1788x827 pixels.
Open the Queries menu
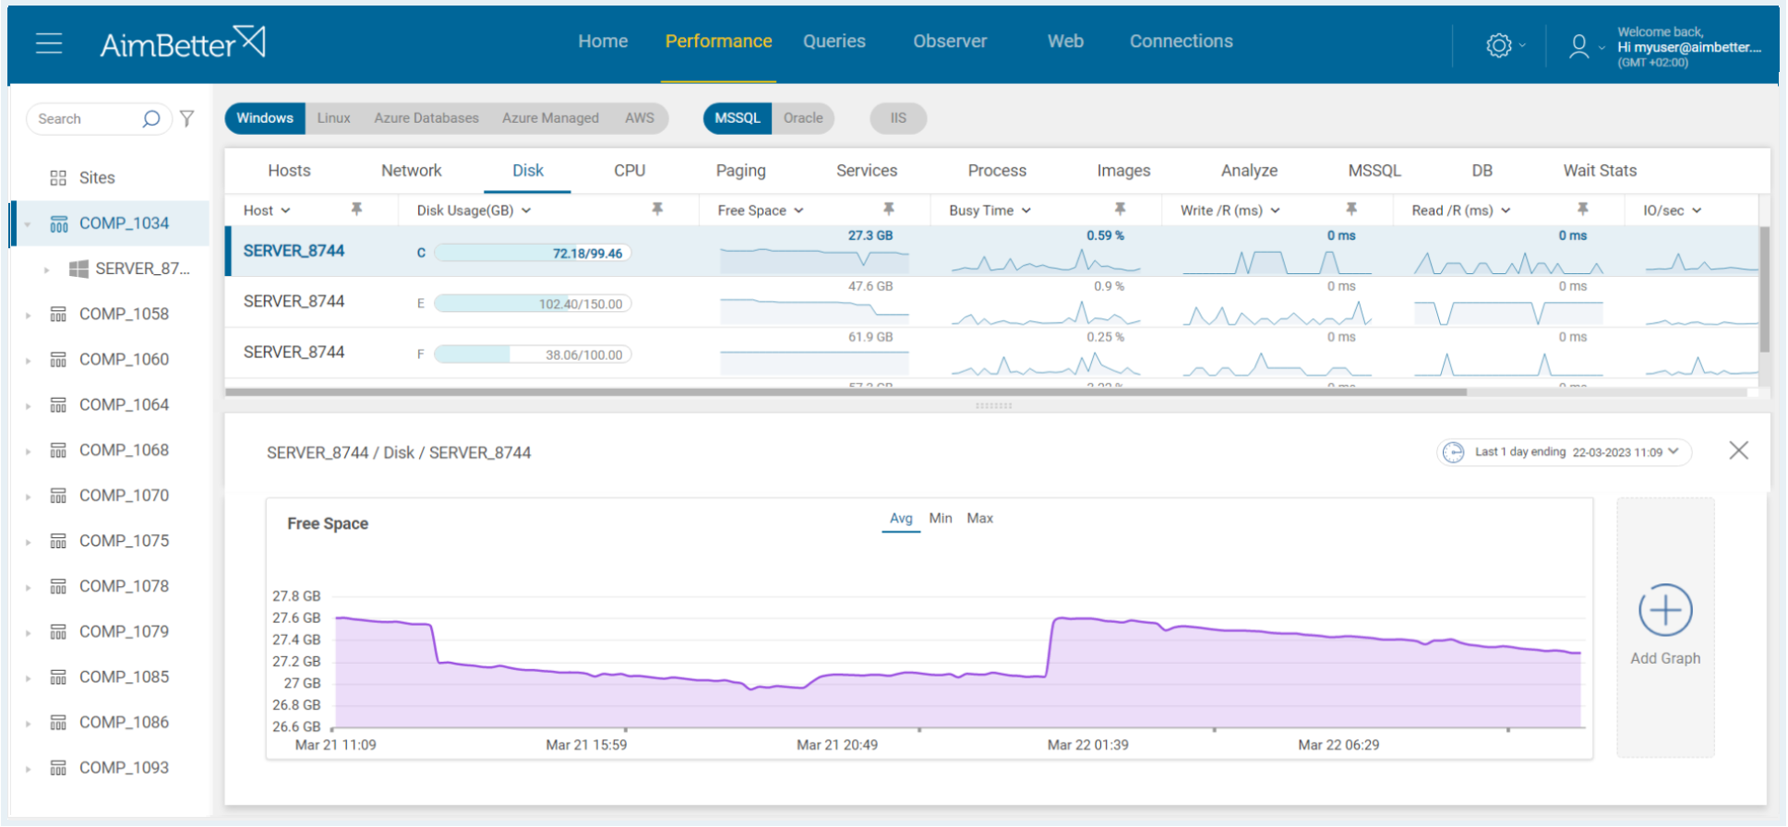tap(834, 42)
